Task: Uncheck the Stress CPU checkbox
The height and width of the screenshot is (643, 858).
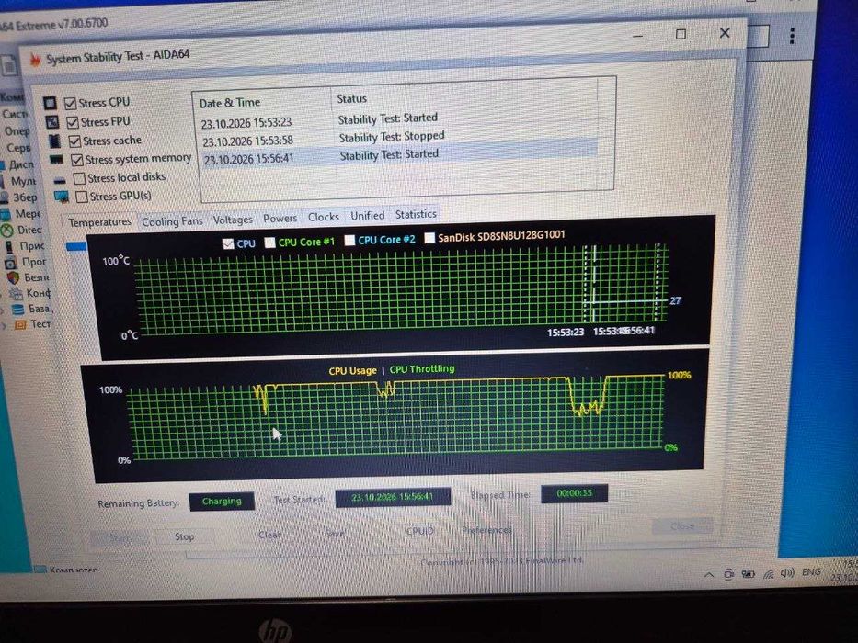Action: tap(70, 103)
